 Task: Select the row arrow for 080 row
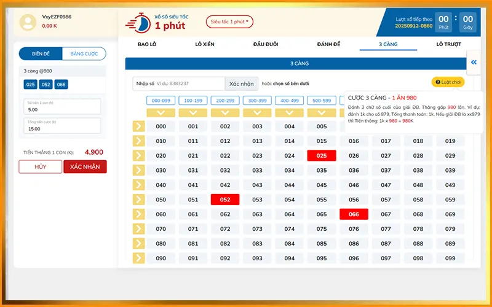(138, 243)
